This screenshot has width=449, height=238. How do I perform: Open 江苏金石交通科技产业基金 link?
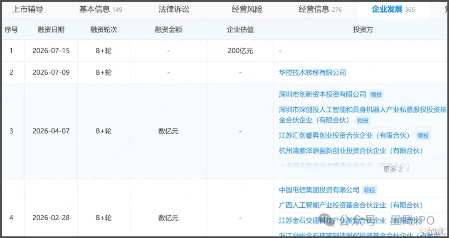tap(351, 220)
